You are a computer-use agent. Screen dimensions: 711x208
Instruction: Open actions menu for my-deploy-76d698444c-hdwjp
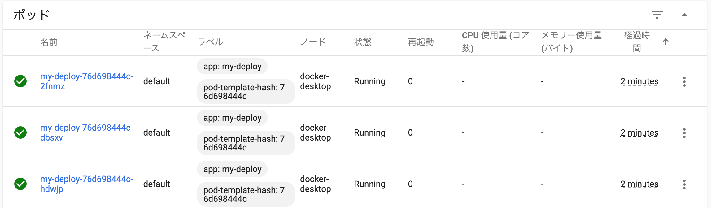(x=684, y=184)
